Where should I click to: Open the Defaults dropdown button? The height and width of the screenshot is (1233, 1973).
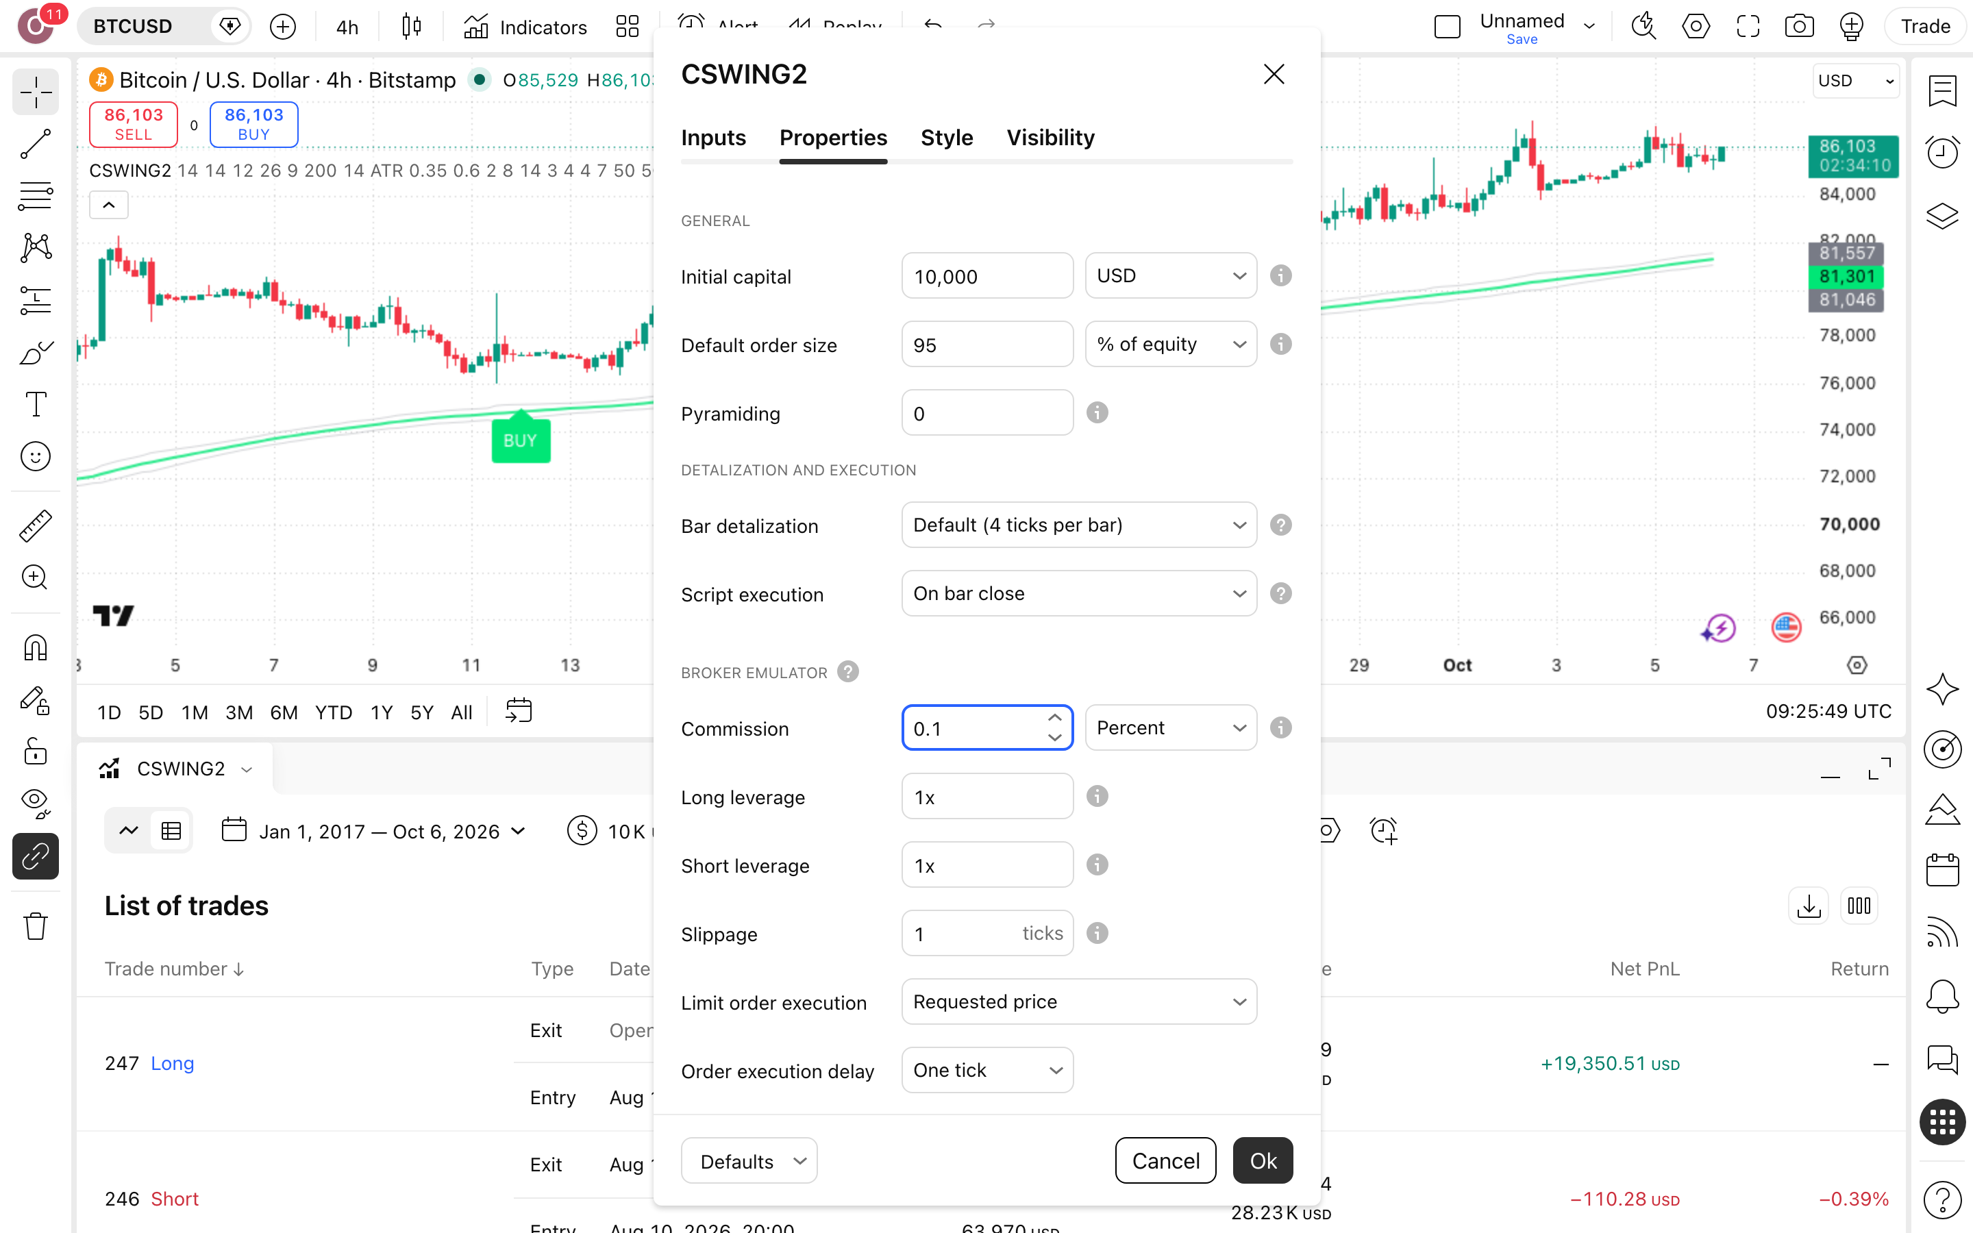coord(748,1160)
